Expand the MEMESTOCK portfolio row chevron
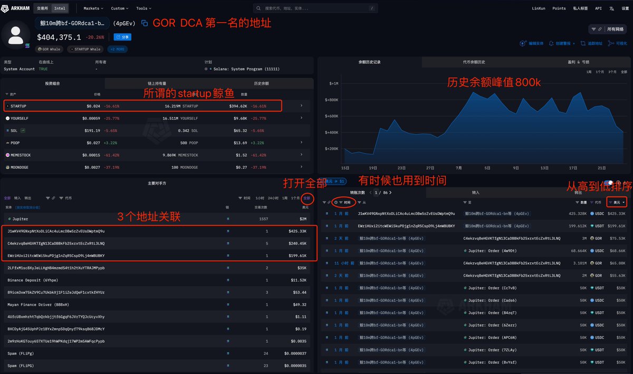This screenshot has width=633, height=374. click(301, 155)
